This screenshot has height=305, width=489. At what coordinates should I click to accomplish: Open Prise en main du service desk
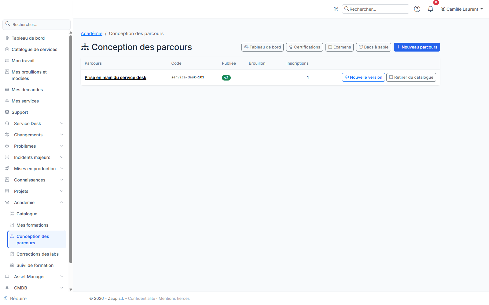coord(116,77)
